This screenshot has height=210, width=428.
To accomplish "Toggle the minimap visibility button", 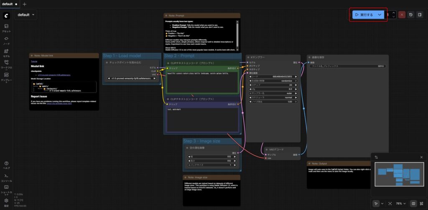I will 413,203.
